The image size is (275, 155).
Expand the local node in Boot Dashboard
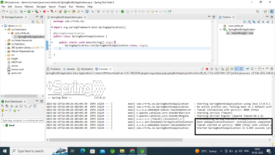point(3,125)
